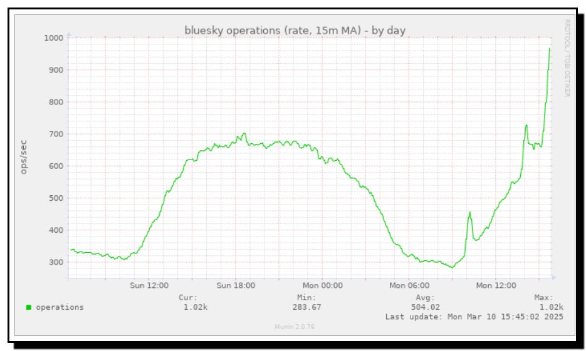Viewport: 586px width, 351px height.
Task: Click the current value '1.02k' under Cur
Action: coord(195,307)
